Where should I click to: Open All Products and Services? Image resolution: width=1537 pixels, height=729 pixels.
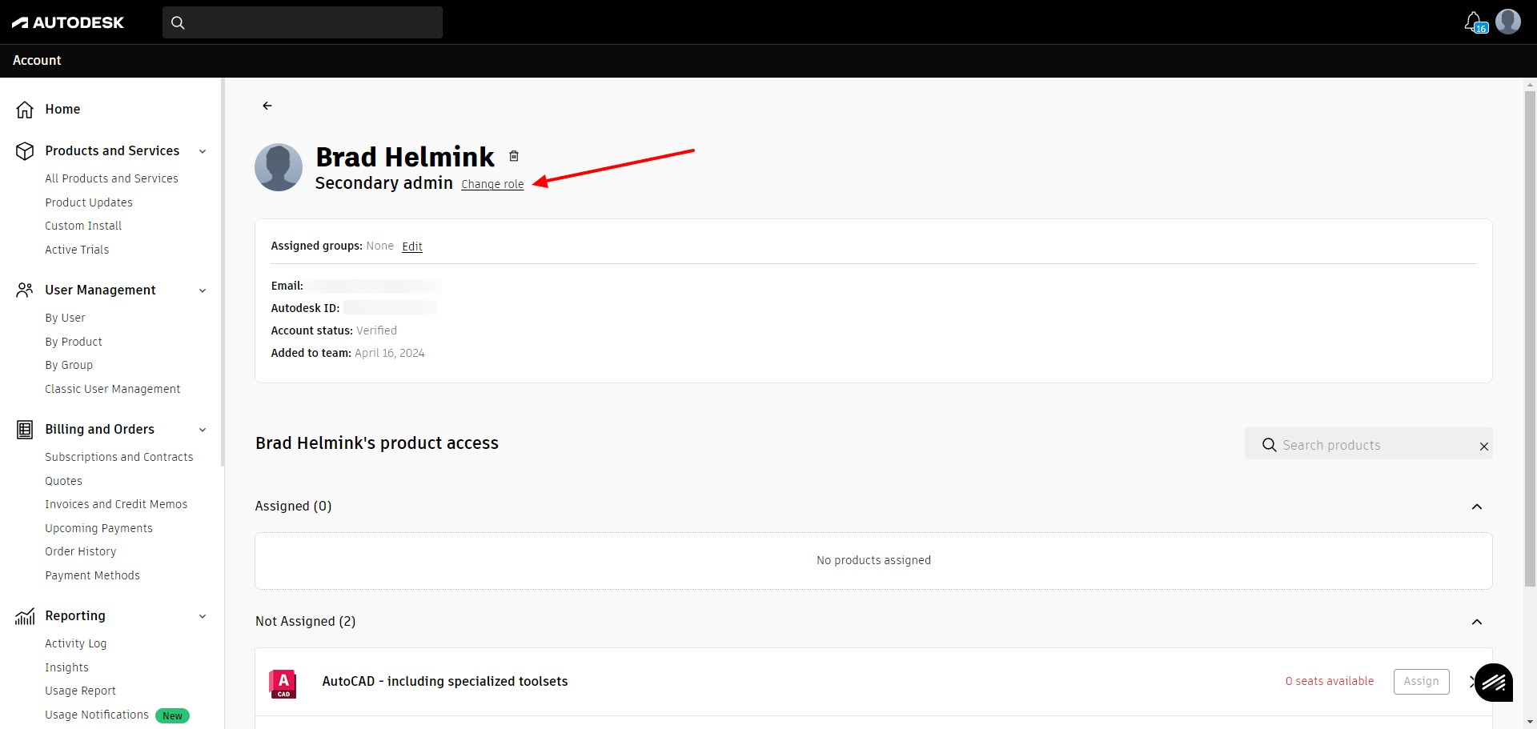pos(111,178)
